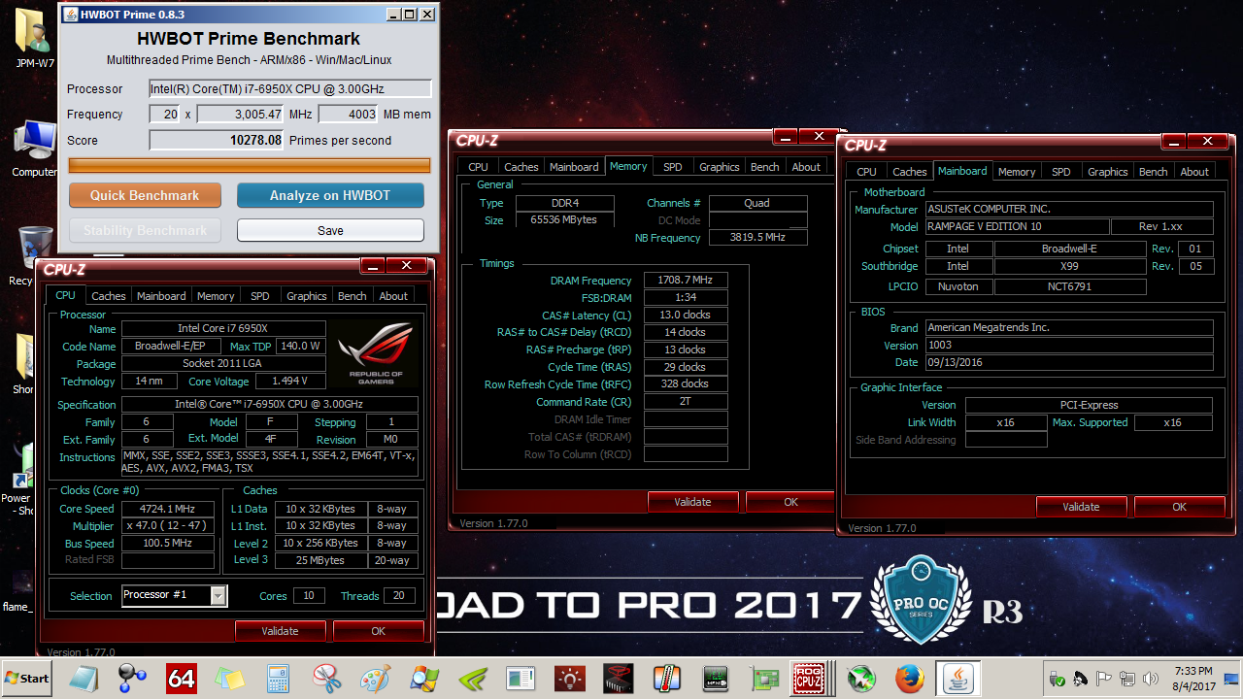Open Caches tab in the Mainboard window

click(x=910, y=172)
